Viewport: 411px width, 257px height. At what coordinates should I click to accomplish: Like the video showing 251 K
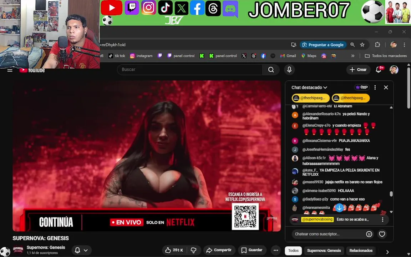pos(174,250)
